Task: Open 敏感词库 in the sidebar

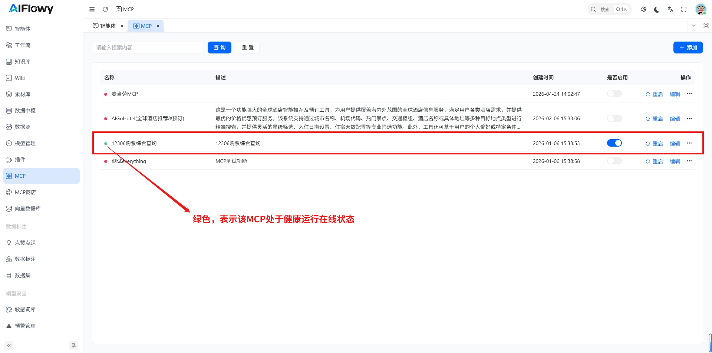Action: point(41,310)
